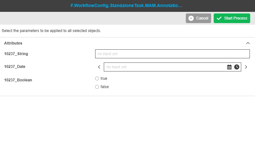Click the 'false' option label text
The height and width of the screenshot is (157, 255).
coord(104,87)
